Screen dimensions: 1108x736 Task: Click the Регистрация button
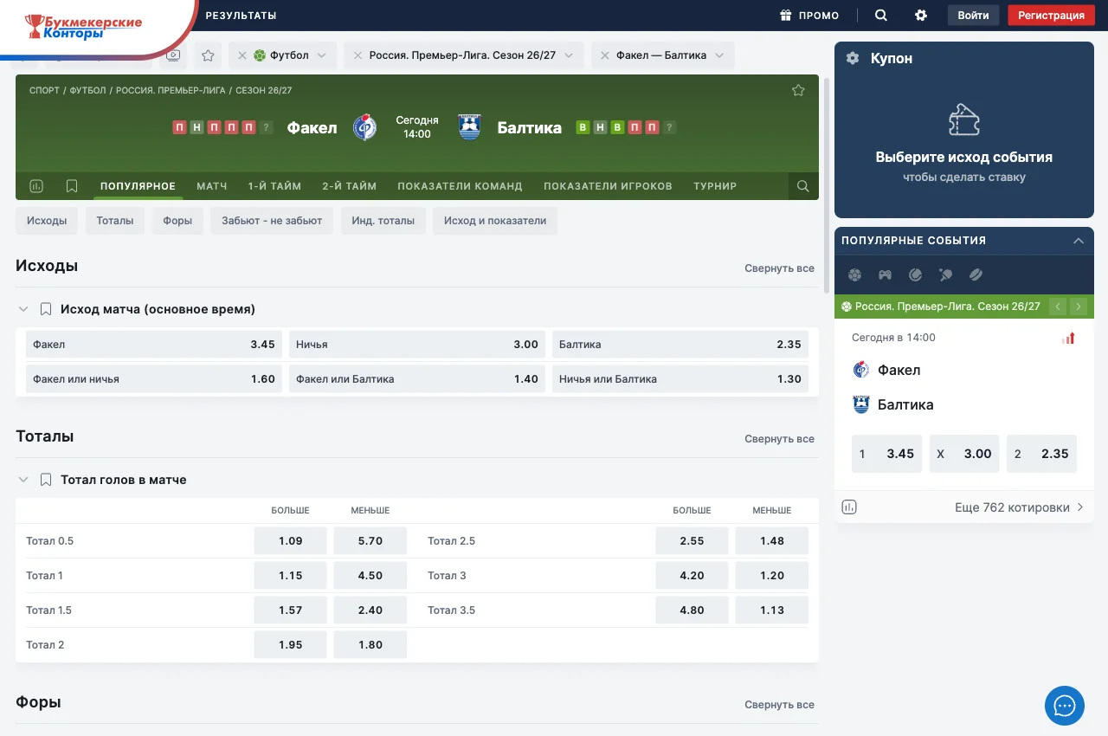coord(1051,16)
